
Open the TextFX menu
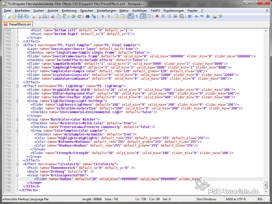(x=155, y=11)
